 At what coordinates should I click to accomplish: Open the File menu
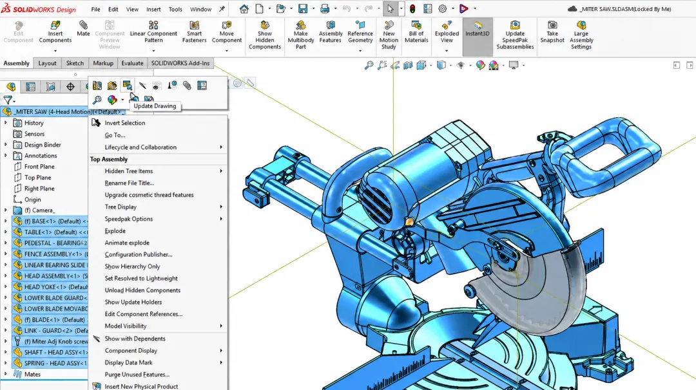(x=95, y=9)
